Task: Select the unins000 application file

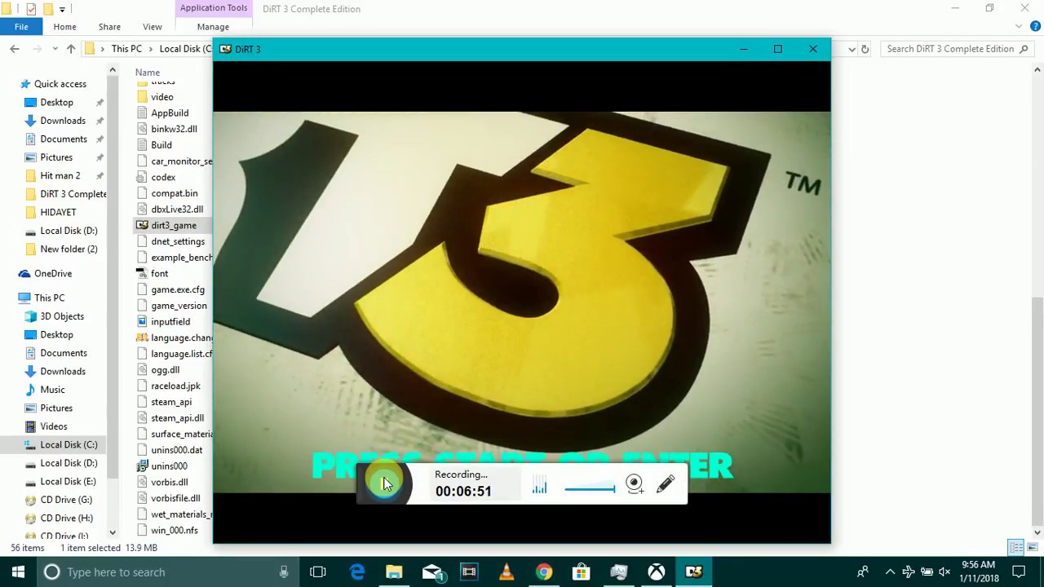Action: (169, 466)
